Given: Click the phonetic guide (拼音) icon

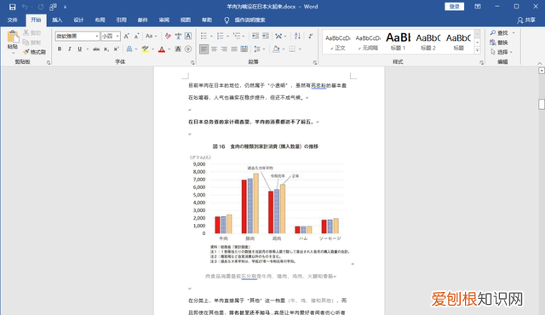Looking at the screenshot, I should coord(178,36).
